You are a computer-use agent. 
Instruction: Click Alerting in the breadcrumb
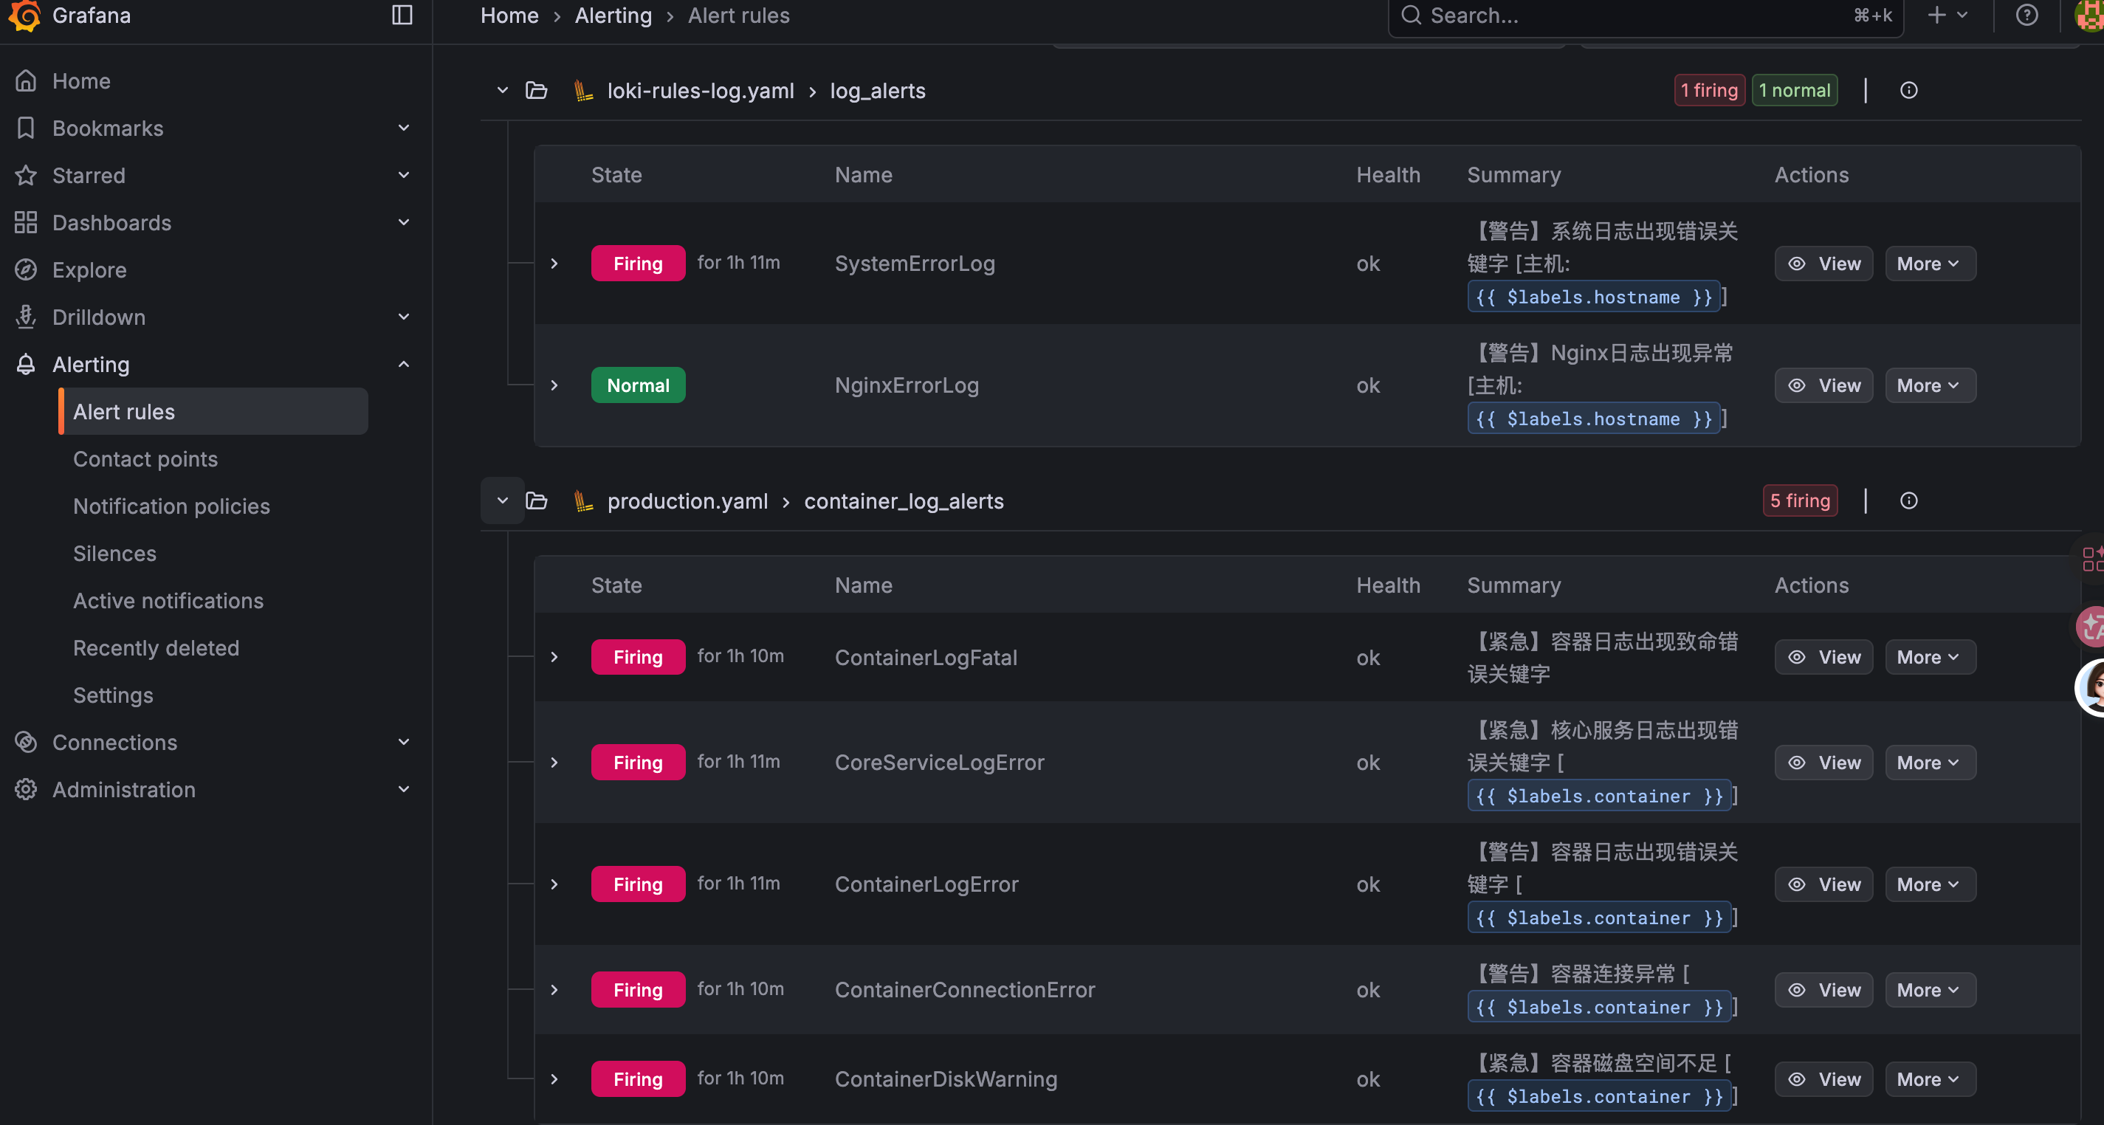coord(613,16)
